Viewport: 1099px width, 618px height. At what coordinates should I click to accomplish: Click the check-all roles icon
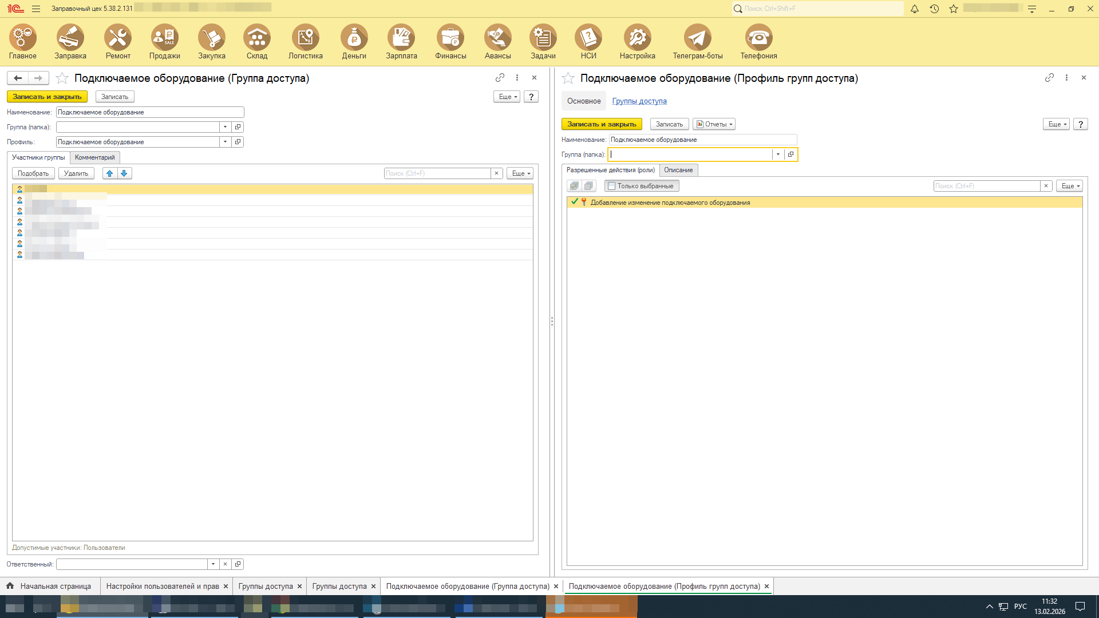[574, 186]
